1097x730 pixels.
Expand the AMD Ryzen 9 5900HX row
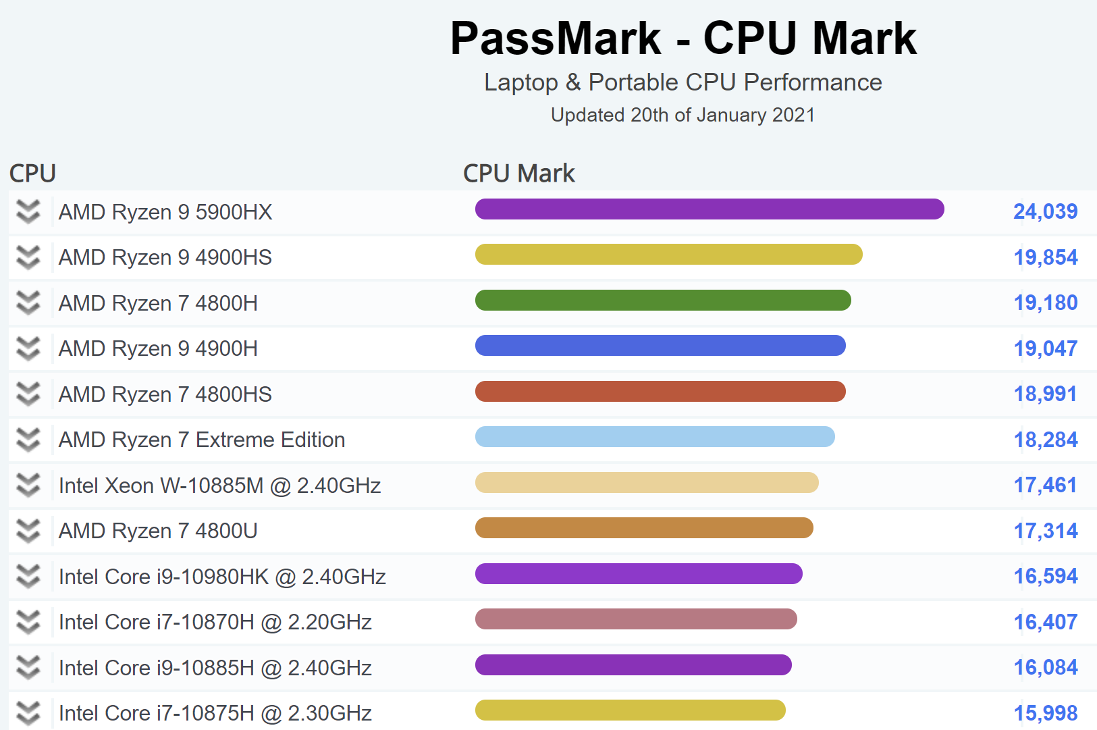coord(28,212)
